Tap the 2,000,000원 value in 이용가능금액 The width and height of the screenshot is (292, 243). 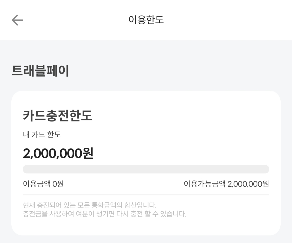coord(248,184)
